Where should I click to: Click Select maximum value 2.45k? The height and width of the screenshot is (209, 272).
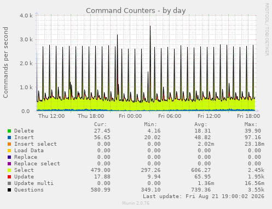[256, 170]
